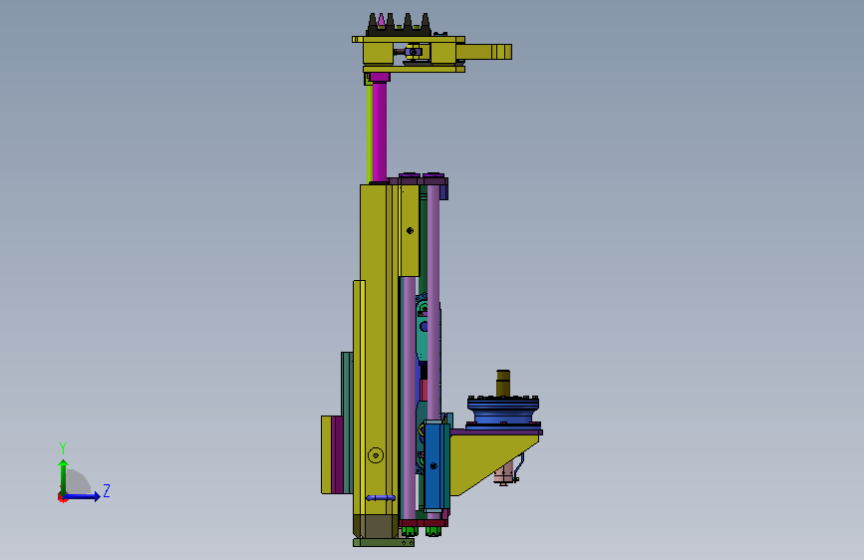Select the yellow arm protruding at top right
Image resolution: width=864 pixels, height=560 pixels.
483,52
